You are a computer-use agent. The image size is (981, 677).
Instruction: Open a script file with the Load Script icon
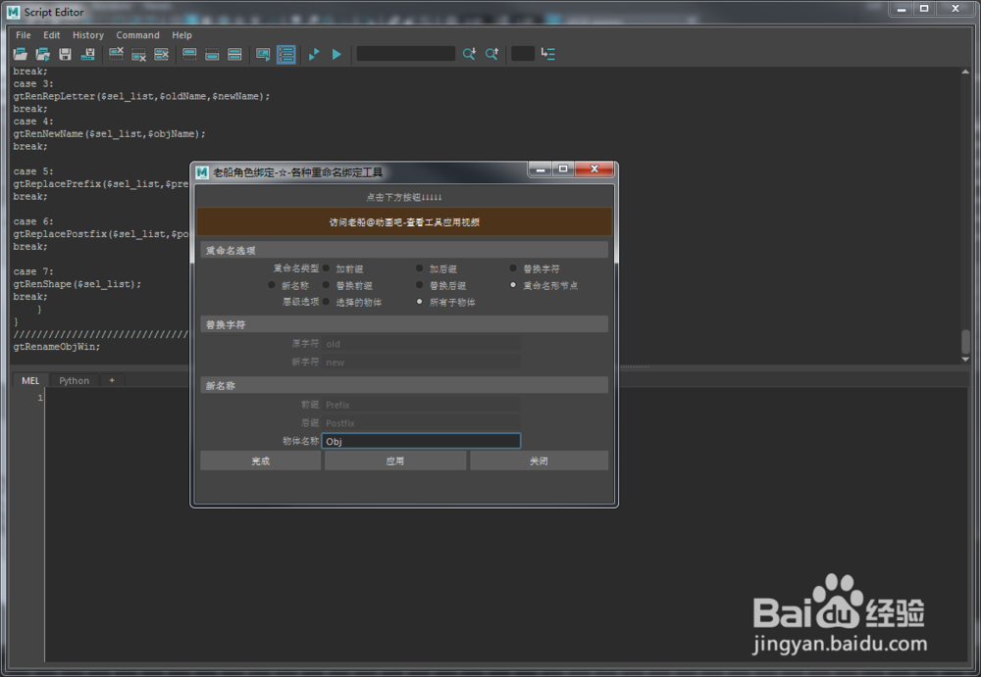click(20, 54)
